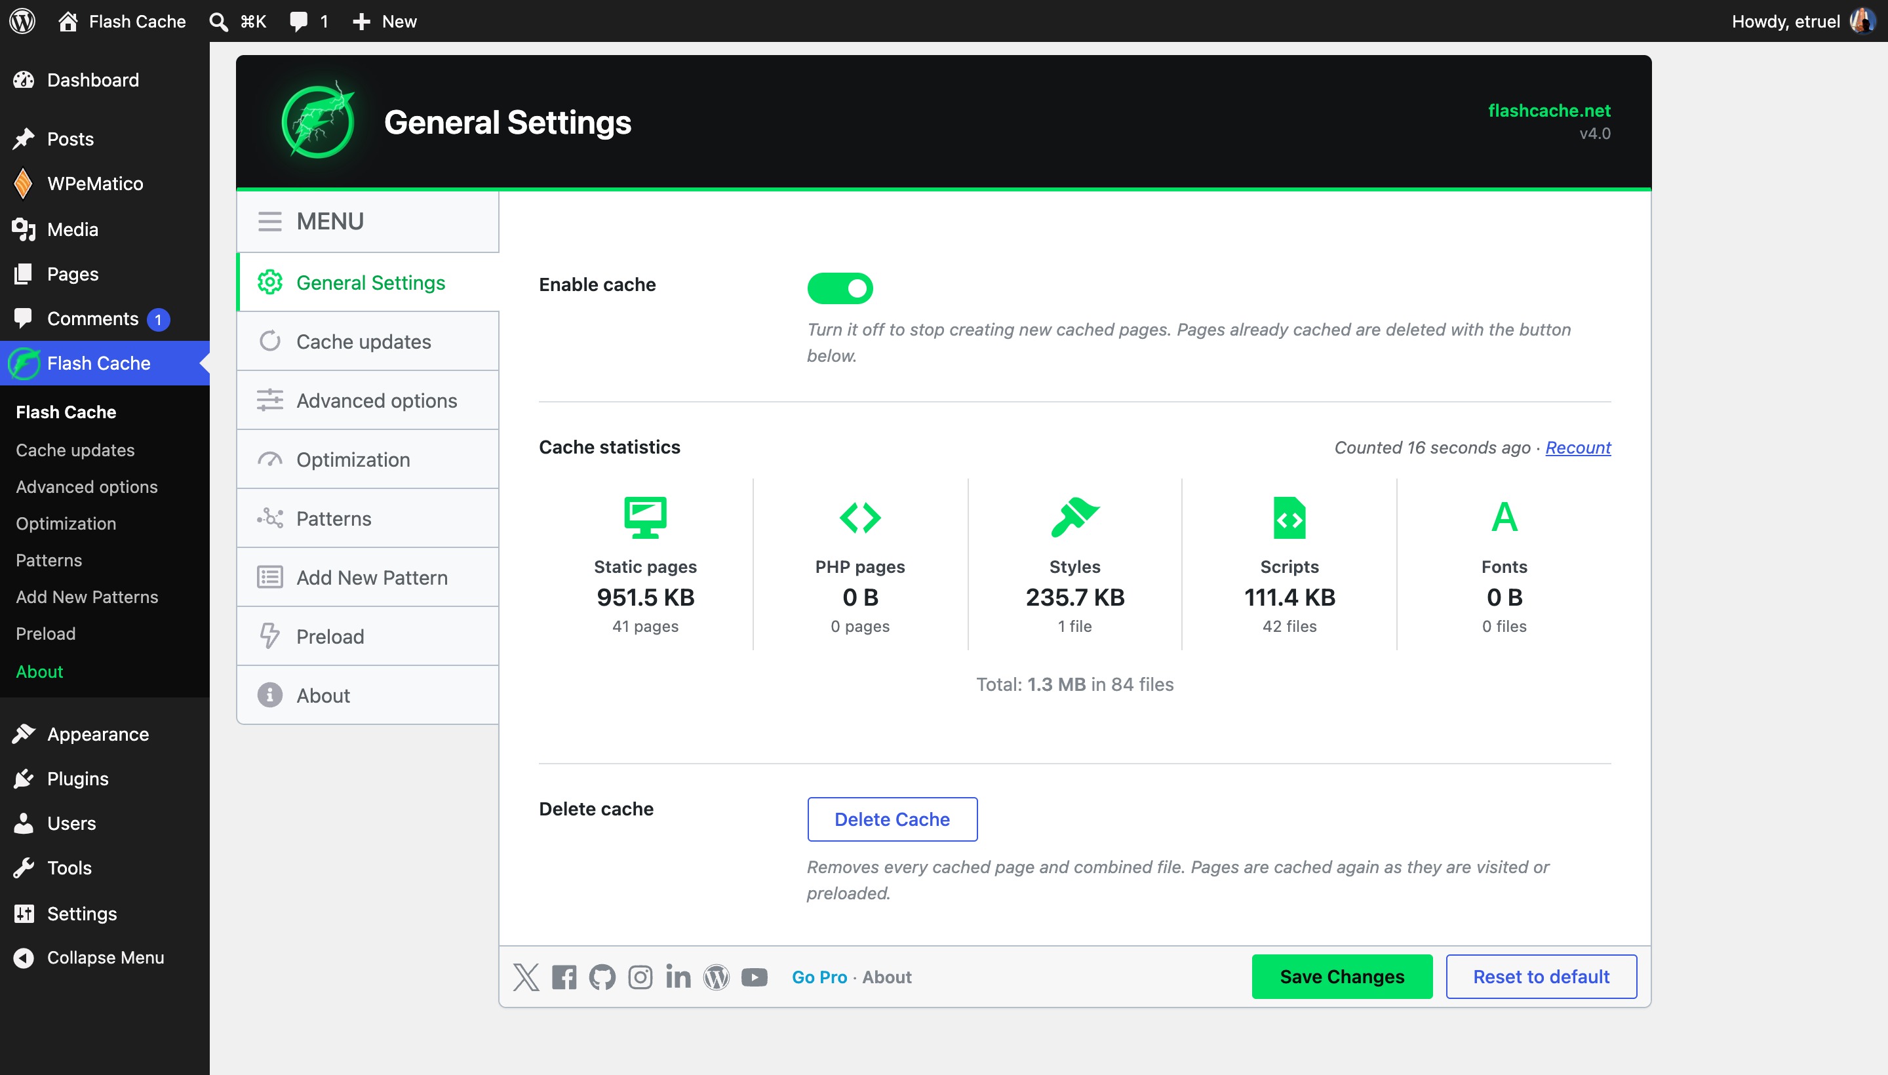
Task: Click the Go Pro footer link
Action: point(819,977)
